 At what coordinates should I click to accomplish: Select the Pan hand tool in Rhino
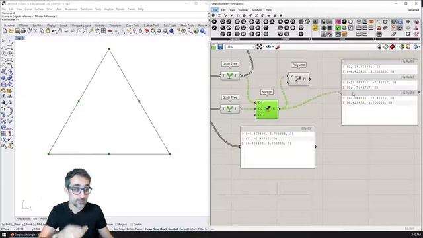(60, 31)
